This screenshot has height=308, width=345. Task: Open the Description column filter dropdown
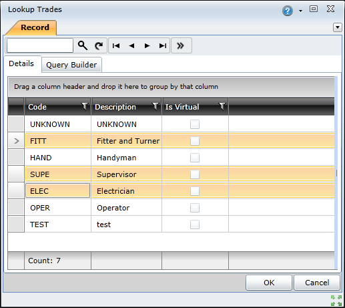click(155, 106)
